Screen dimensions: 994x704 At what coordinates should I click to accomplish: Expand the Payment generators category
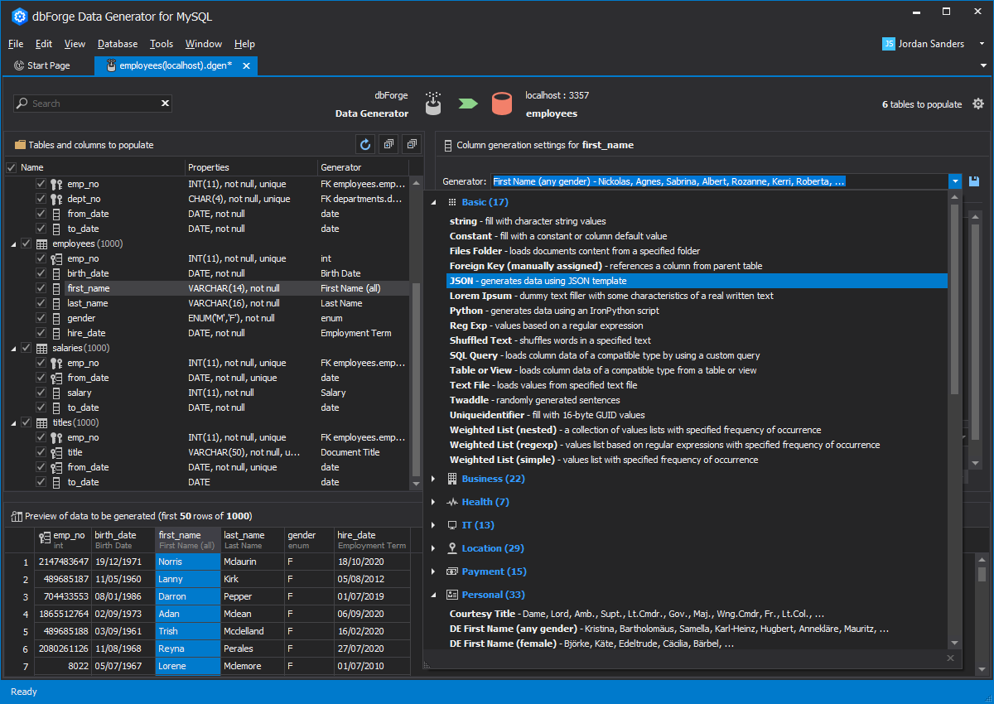[x=432, y=571]
